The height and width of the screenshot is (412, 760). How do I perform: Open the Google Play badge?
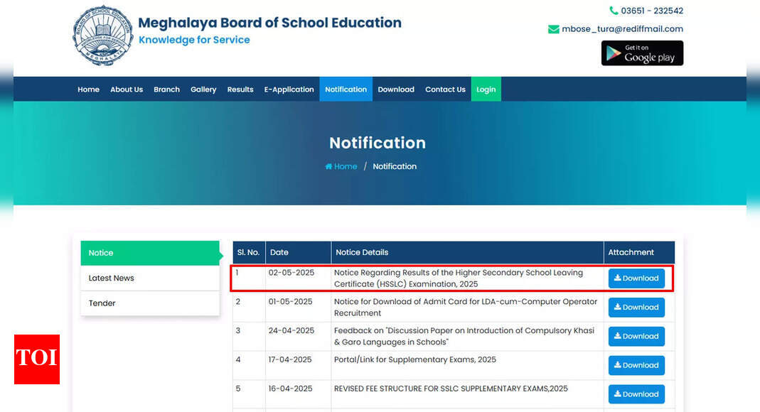[x=642, y=53]
